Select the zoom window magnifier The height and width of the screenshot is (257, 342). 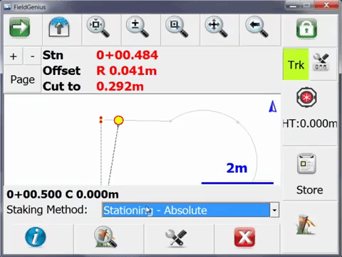(177, 28)
